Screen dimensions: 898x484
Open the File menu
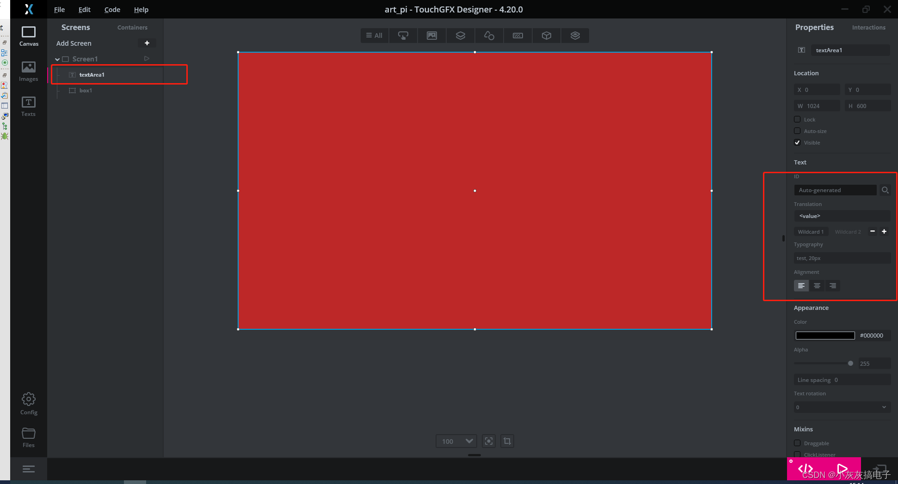pos(59,9)
